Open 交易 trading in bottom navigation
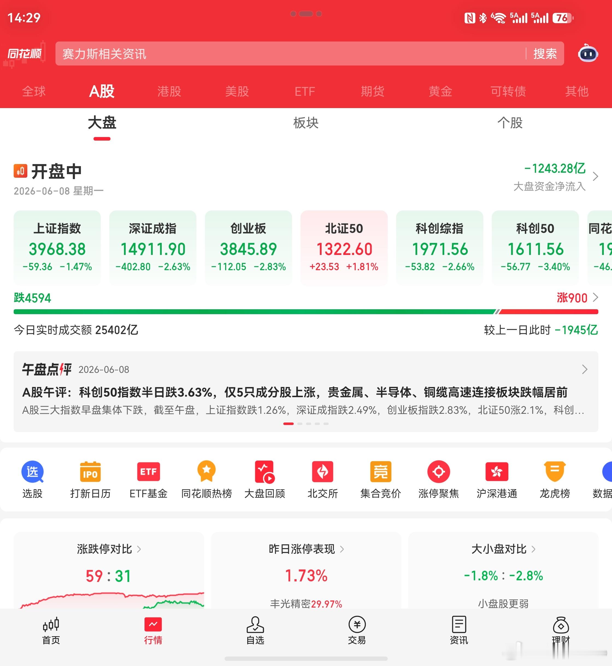 [x=357, y=631]
